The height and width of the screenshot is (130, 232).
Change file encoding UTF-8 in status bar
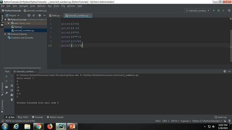point(175,121)
